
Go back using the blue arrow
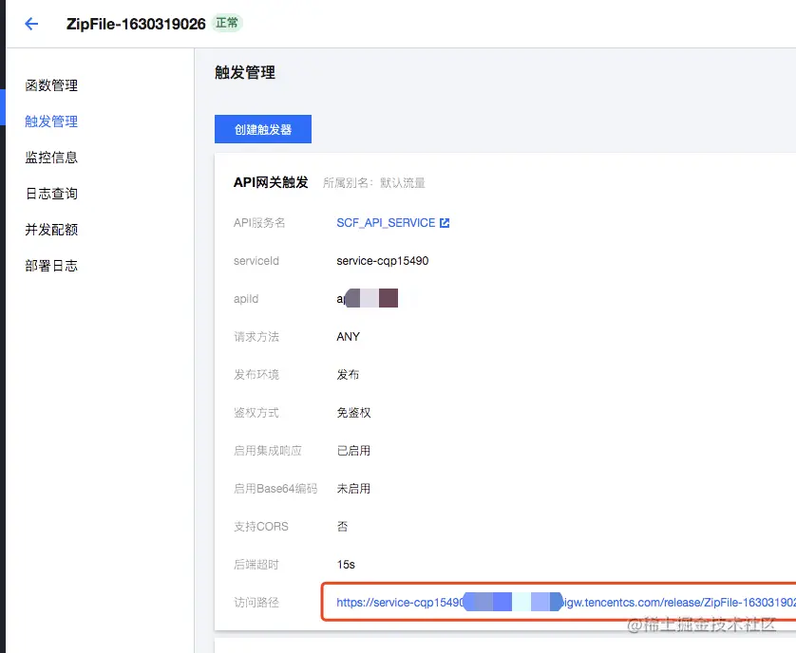tap(31, 24)
